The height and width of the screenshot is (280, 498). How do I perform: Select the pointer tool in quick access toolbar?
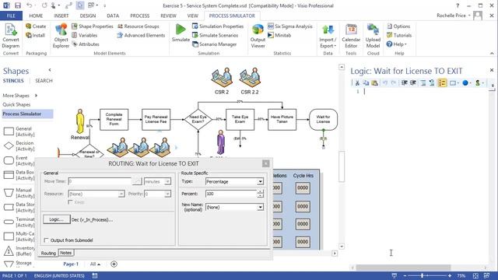(x=80, y=5)
